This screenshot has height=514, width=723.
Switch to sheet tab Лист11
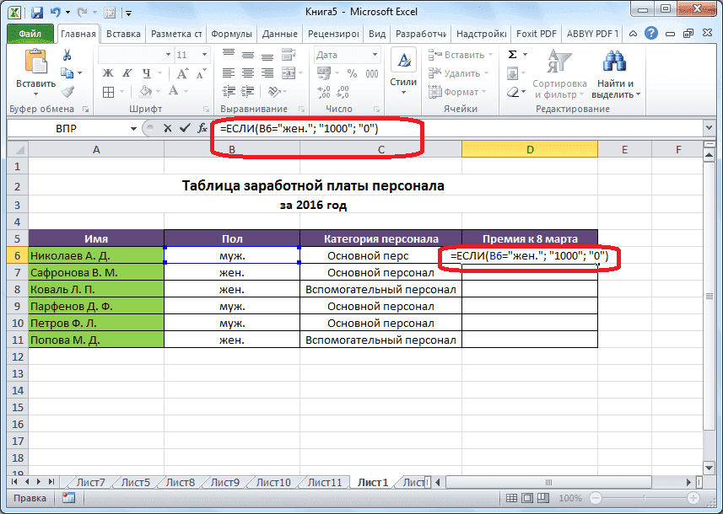tap(325, 483)
